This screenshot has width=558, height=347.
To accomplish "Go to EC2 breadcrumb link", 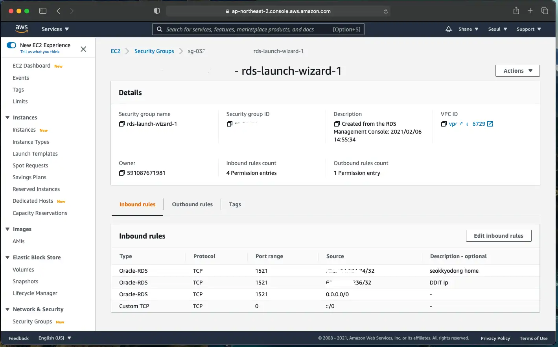I will (116, 51).
